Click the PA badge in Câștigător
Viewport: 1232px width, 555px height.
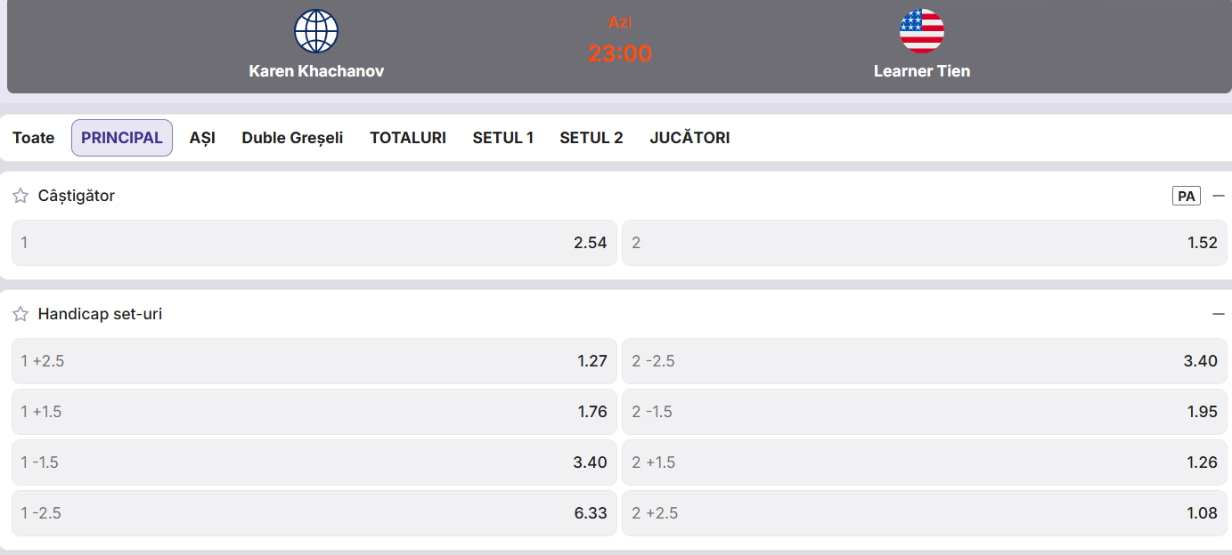(x=1187, y=196)
